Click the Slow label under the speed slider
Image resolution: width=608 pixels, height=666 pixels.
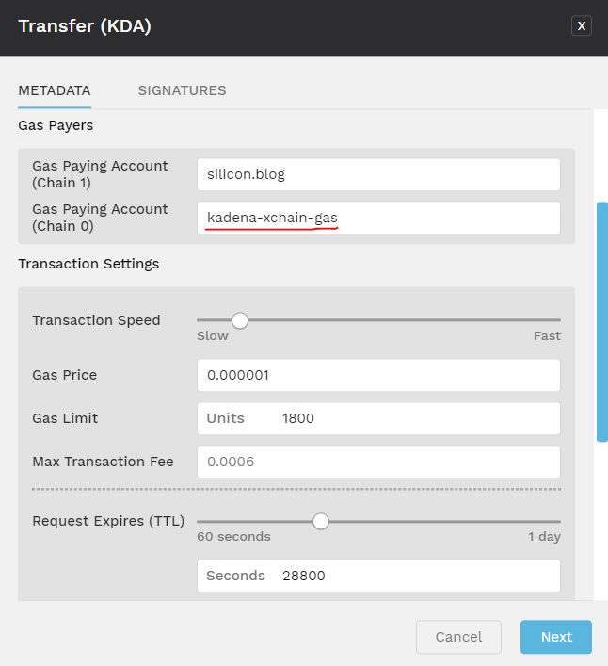pos(213,336)
